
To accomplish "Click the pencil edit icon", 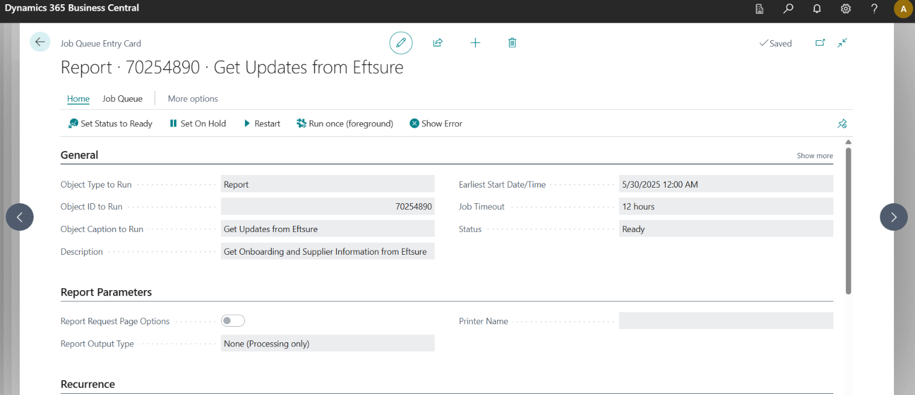I will coord(401,43).
